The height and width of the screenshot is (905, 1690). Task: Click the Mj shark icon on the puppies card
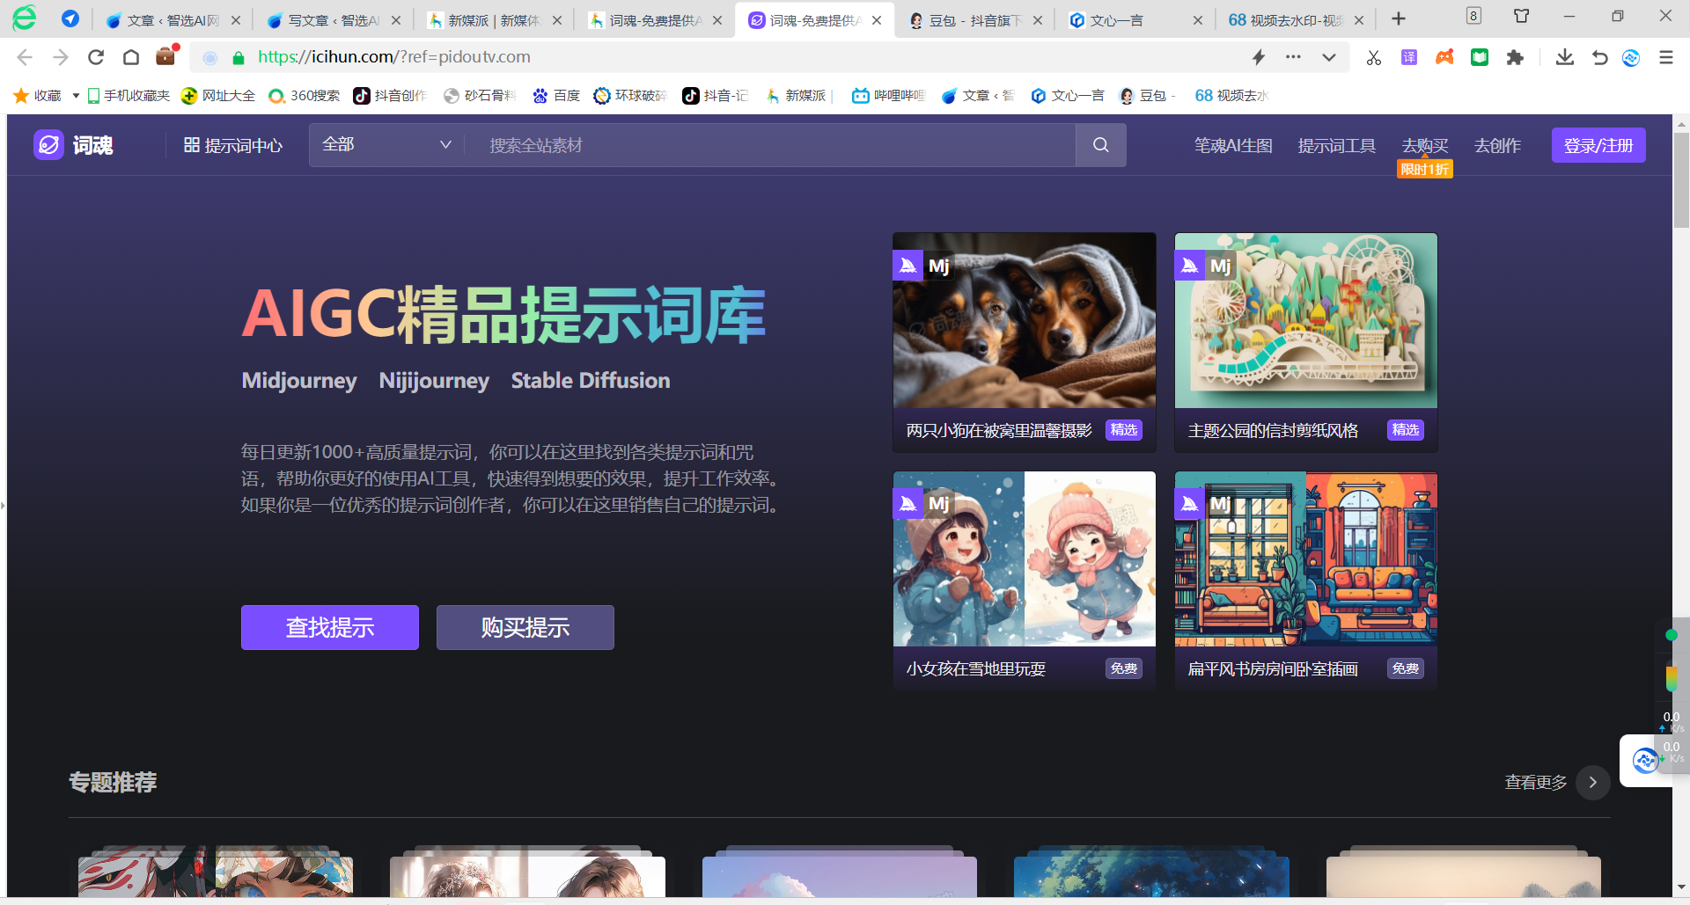pyautogui.click(x=908, y=264)
